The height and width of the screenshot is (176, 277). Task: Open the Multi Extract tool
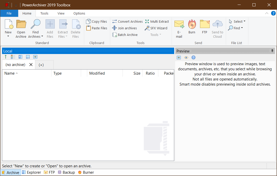pos(157,21)
